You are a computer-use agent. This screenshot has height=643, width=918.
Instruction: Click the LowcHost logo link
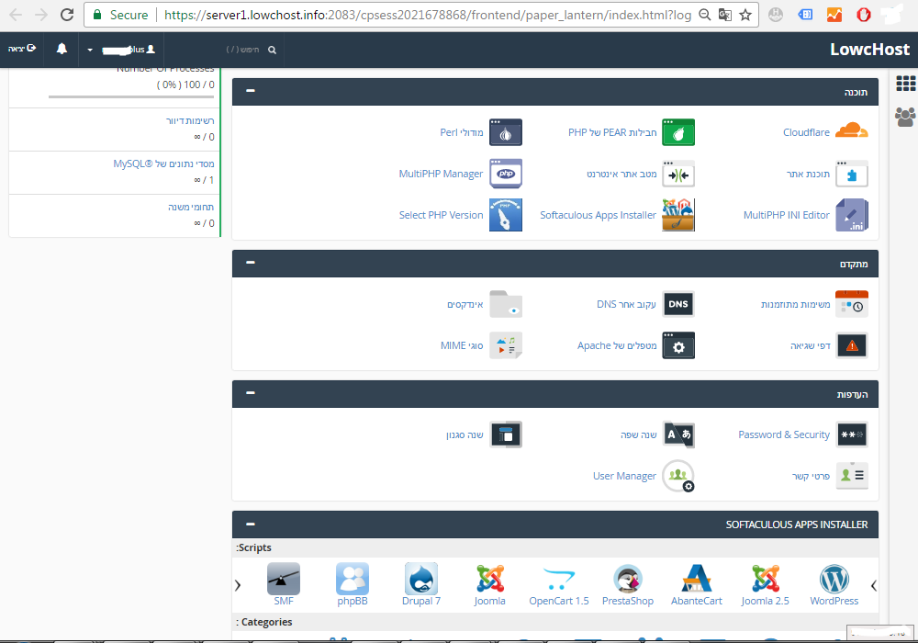pyautogui.click(x=868, y=49)
